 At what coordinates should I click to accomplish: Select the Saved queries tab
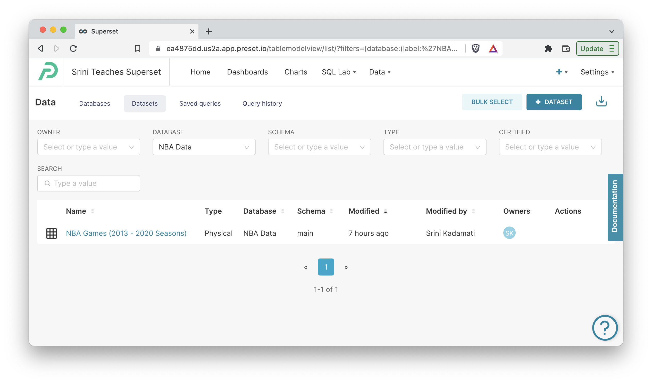[200, 103]
